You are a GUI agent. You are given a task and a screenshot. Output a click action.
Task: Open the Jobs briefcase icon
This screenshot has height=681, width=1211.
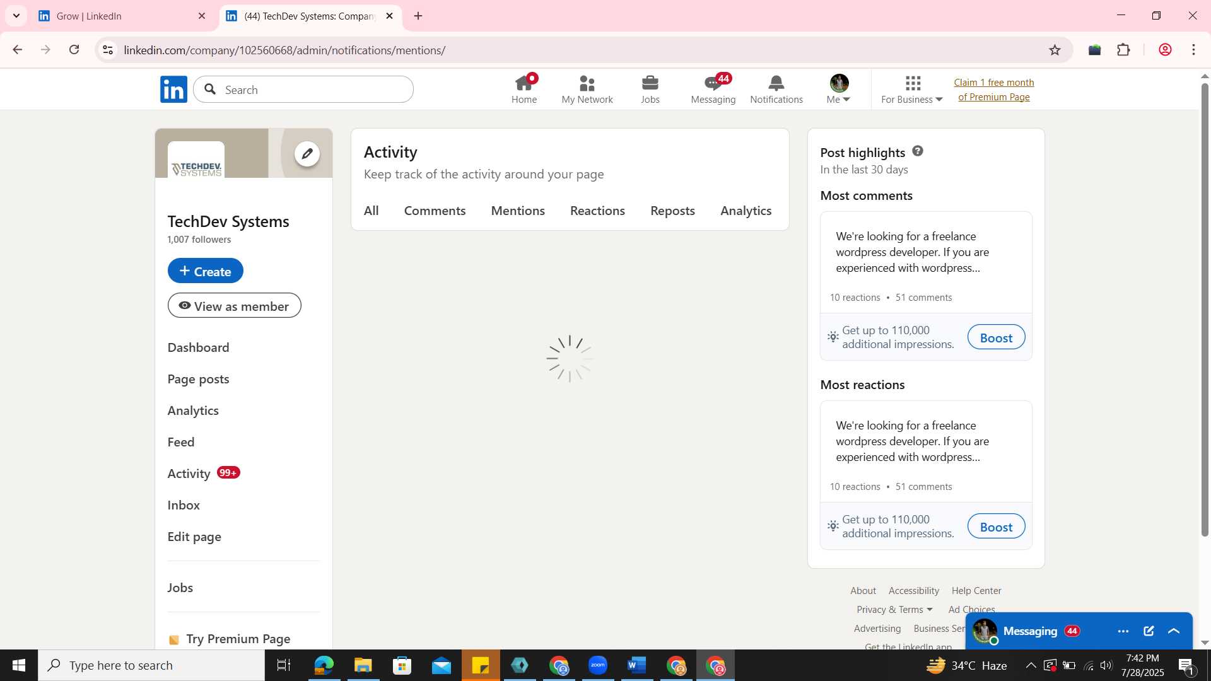click(x=650, y=90)
